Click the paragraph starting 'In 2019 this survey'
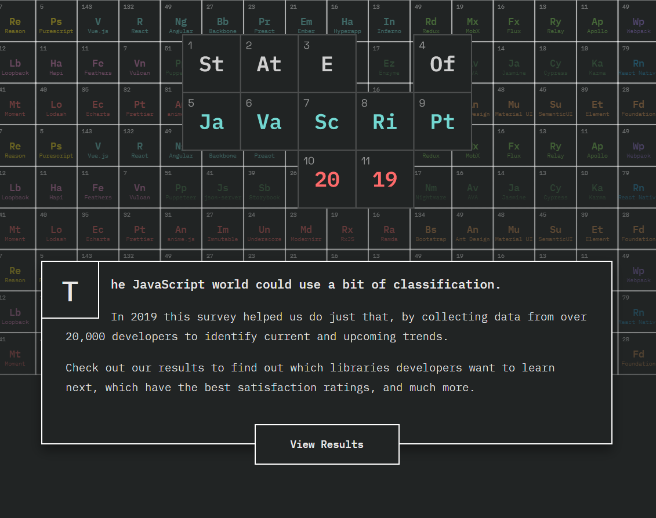The width and height of the screenshot is (656, 518). 327,327
